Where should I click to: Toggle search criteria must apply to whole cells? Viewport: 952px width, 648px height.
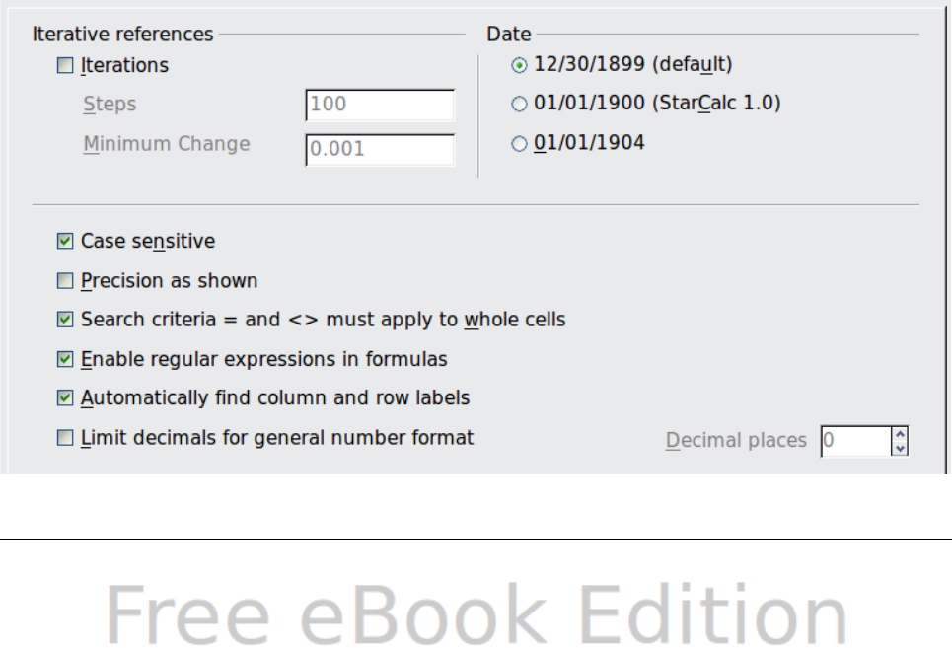pyautogui.click(x=65, y=320)
